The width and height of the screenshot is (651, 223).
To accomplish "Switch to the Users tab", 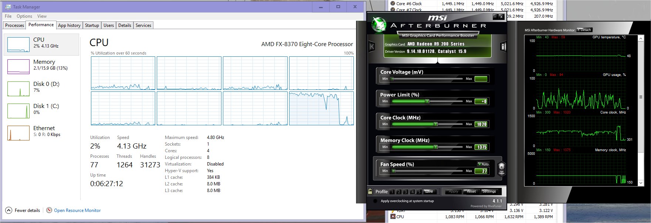I will click(109, 25).
